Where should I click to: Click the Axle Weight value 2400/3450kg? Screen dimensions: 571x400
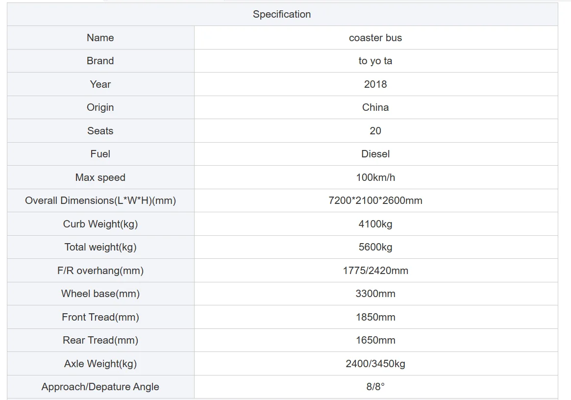375,364
